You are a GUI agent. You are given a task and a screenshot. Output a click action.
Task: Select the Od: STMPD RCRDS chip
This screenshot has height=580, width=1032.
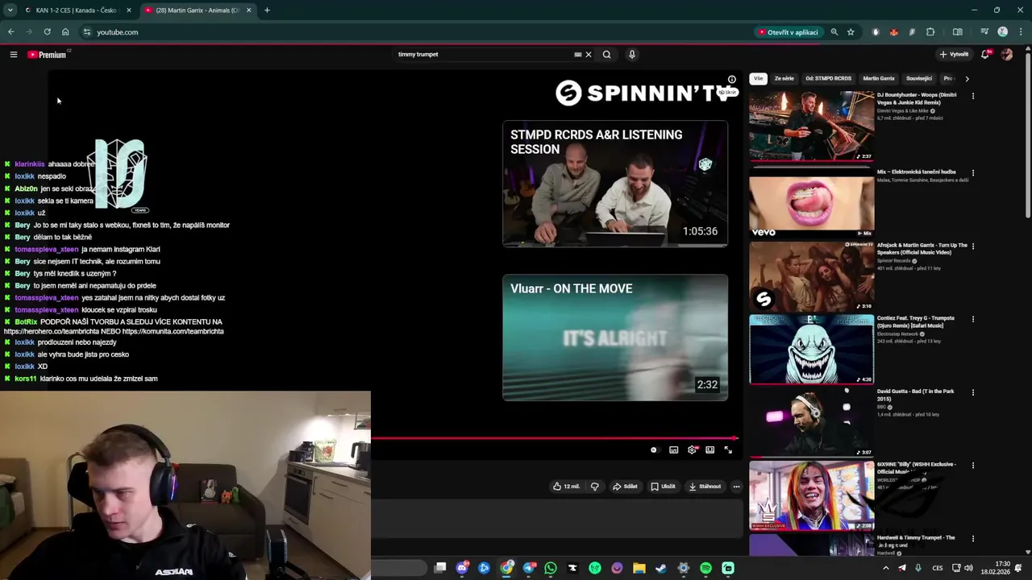[828, 79]
